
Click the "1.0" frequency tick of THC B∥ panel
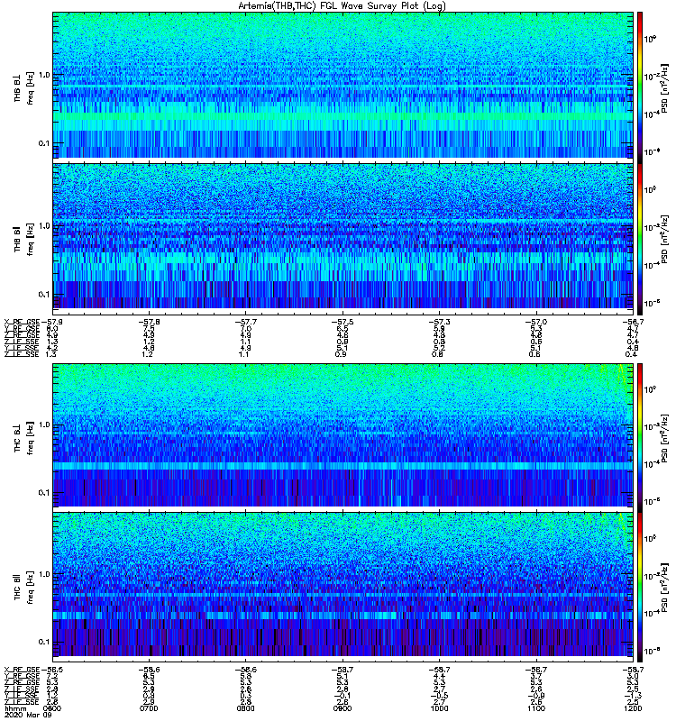(43, 574)
